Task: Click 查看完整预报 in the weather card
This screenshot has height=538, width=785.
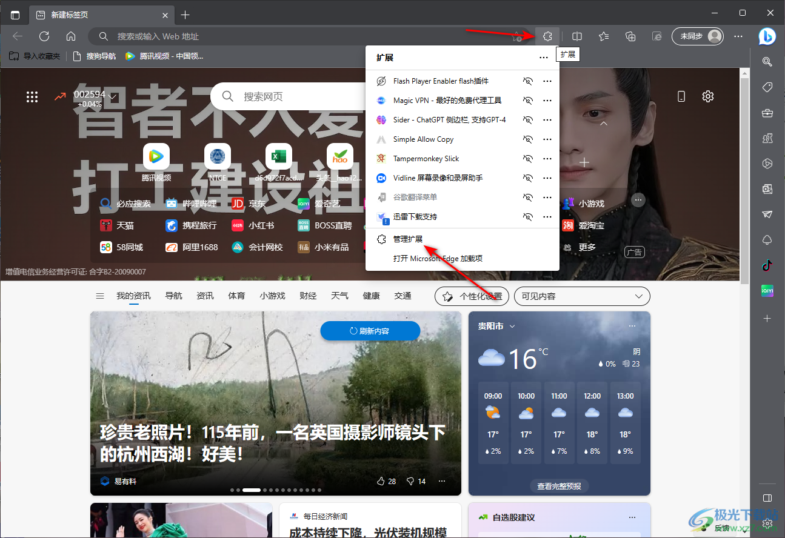Action: (559, 486)
